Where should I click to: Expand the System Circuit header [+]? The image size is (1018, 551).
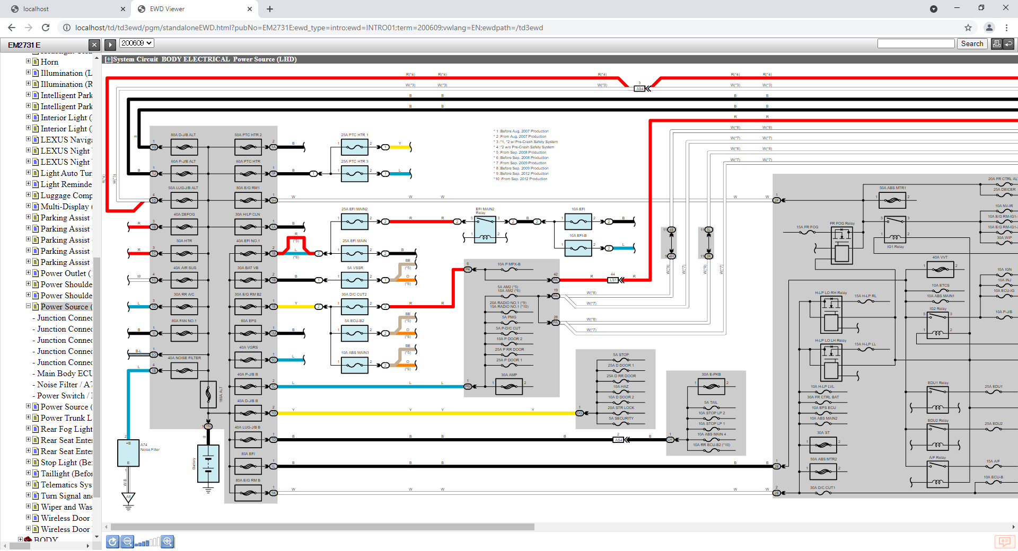(x=108, y=59)
